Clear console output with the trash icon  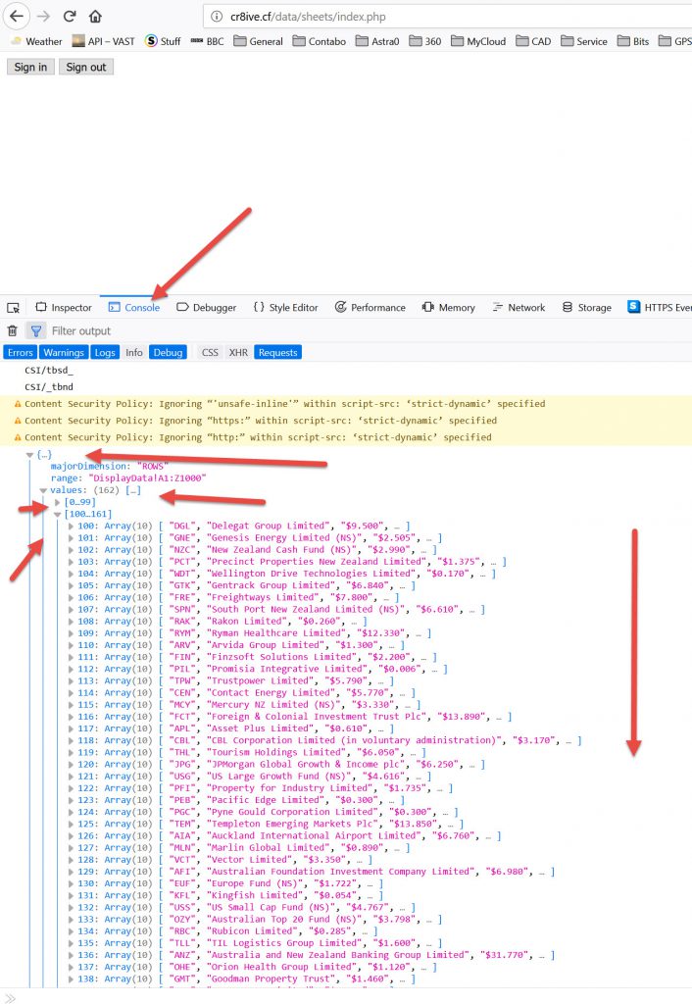coord(13,331)
